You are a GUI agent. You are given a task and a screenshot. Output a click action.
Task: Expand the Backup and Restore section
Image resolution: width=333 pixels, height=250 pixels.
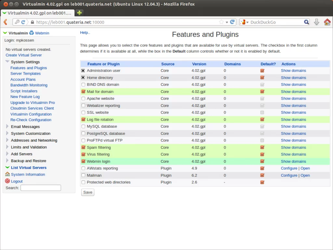point(7,160)
